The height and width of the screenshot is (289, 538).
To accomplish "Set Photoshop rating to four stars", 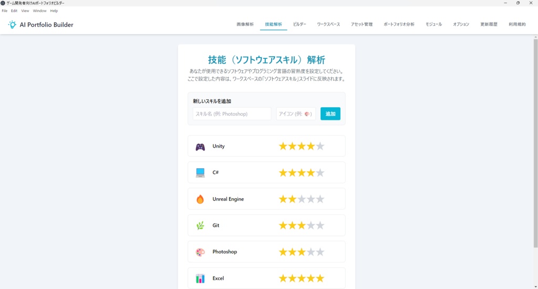I will point(311,252).
